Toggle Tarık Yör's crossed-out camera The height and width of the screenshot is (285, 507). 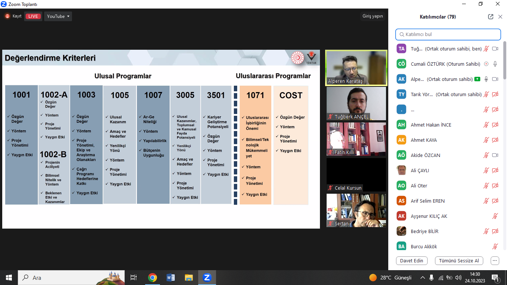[x=495, y=94]
